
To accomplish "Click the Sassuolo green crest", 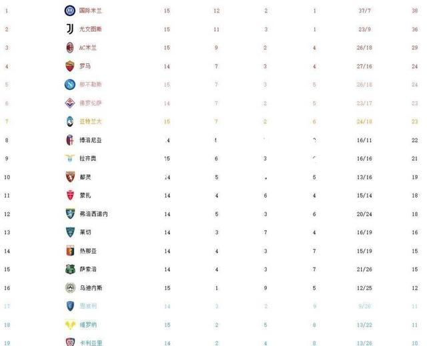I will [70, 269].
